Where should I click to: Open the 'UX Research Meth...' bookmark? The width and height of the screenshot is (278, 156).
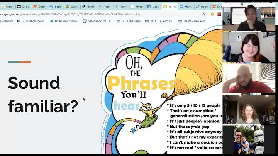[64, 21]
